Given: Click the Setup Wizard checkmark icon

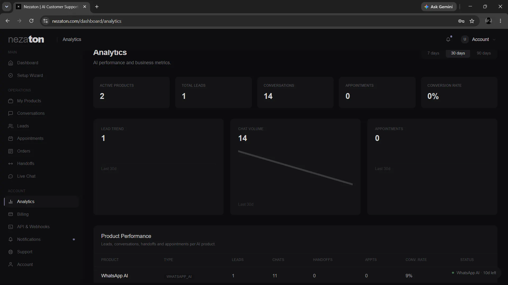Looking at the screenshot, I should pos(11,76).
